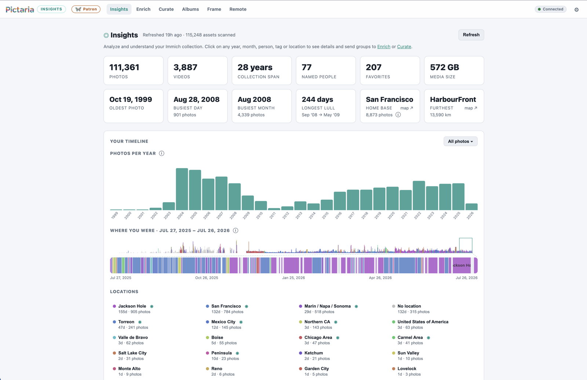Open settings gear icon
Screen dimensions: 587x380
coord(576,10)
